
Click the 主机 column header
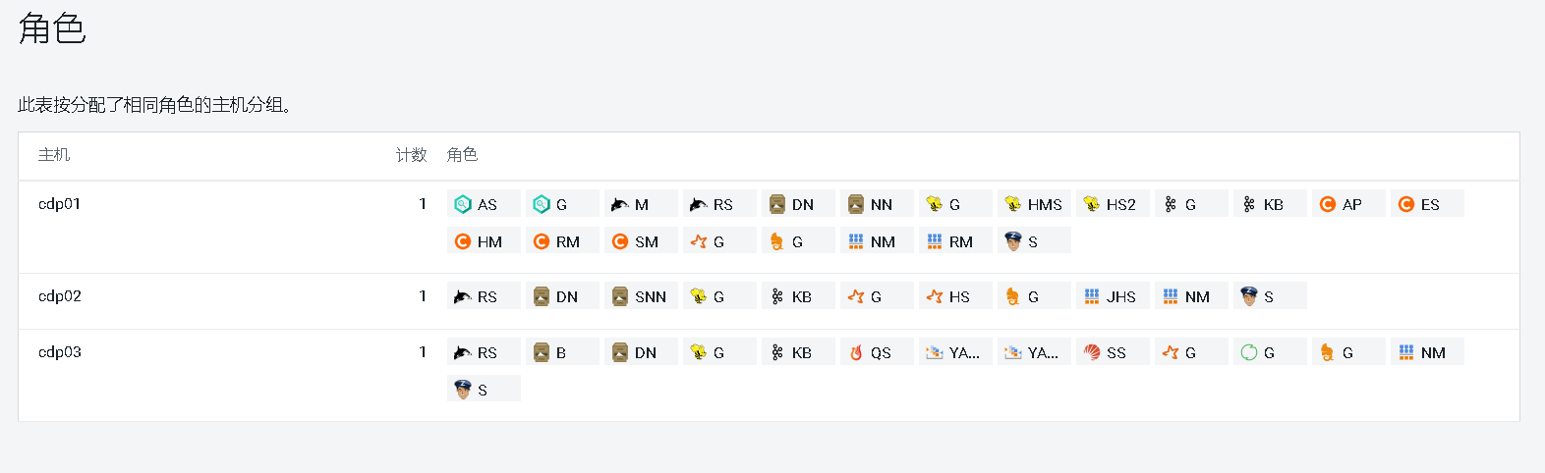(54, 155)
